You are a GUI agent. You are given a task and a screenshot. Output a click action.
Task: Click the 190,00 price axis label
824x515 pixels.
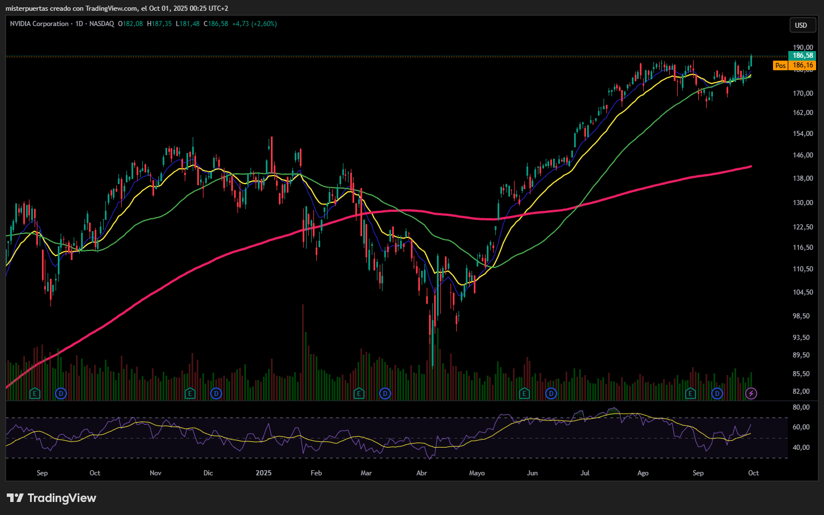click(803, 48)
